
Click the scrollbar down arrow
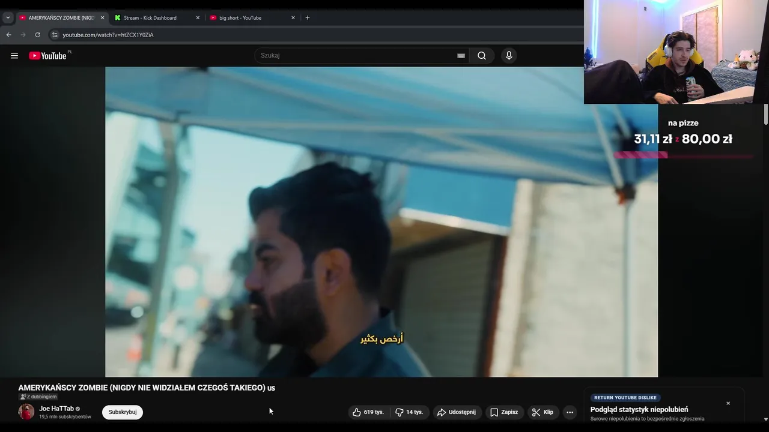pos(765,419)
